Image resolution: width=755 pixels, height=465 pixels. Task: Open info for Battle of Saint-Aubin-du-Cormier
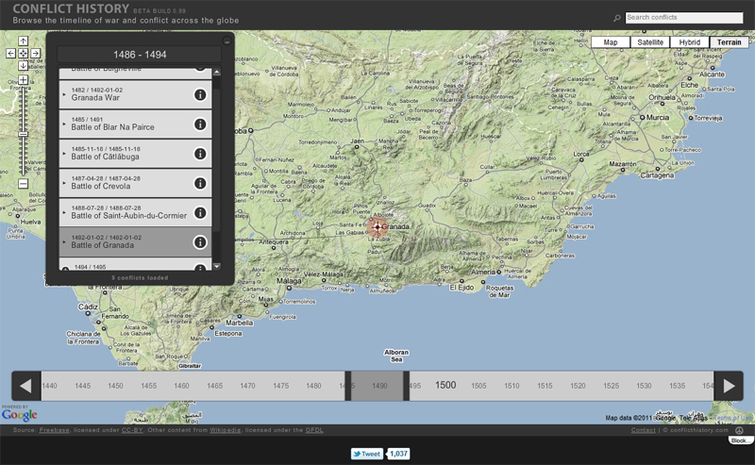200,213
